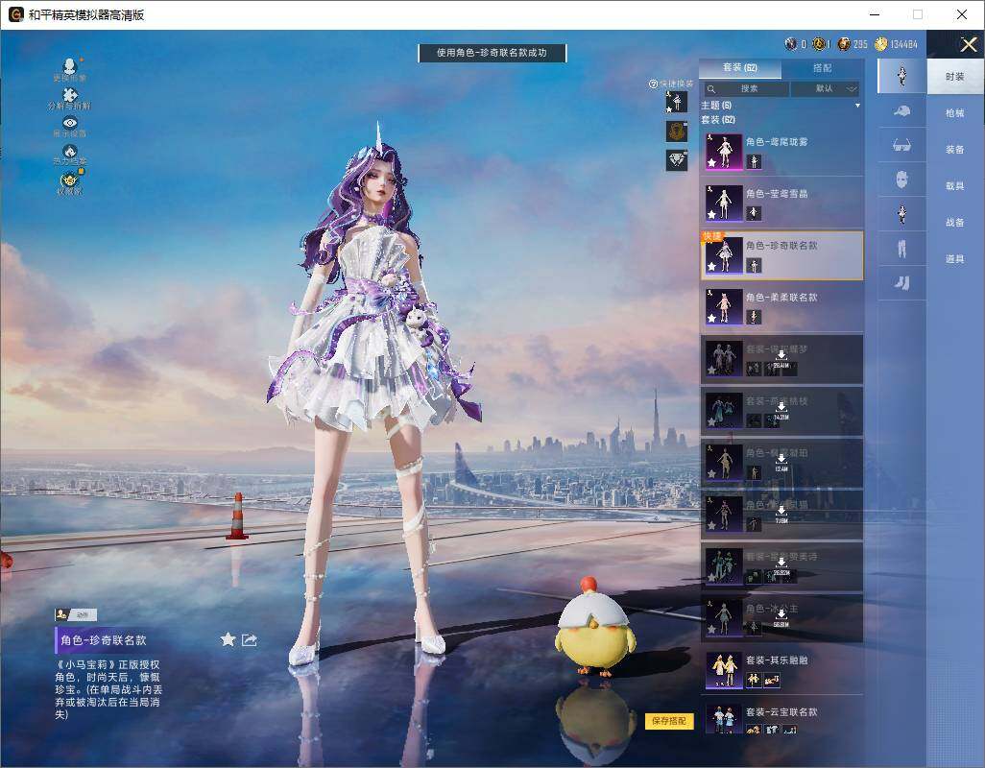Click the diamond quick-change slot
The width and height of the screenshot is (985, 768).
(677, 160)
